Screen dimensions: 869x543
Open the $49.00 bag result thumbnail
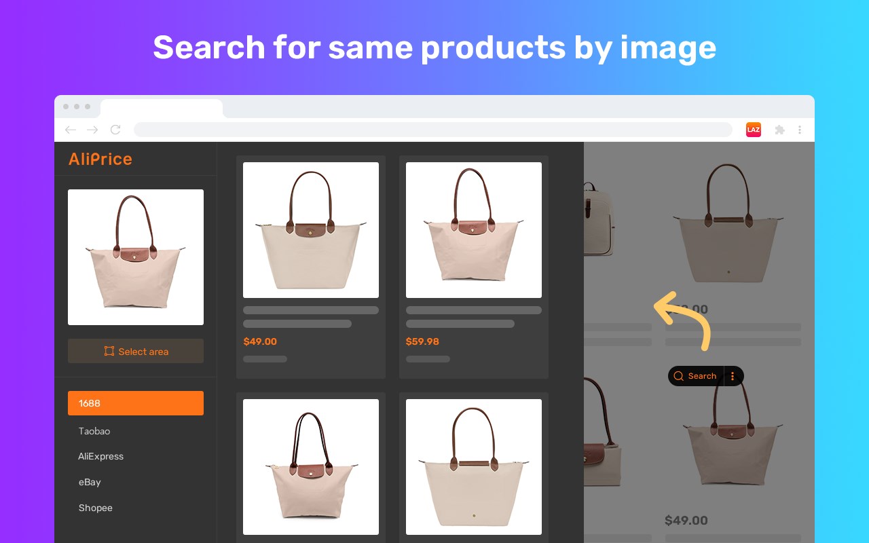(311, 230)
